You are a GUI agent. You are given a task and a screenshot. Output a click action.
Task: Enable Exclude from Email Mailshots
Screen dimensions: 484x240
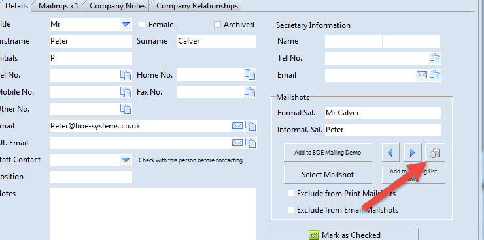click(x=290, y=210)
